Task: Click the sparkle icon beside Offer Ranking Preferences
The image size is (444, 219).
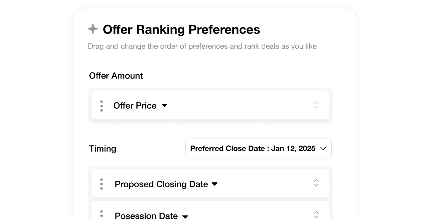Action: (93, 29)
